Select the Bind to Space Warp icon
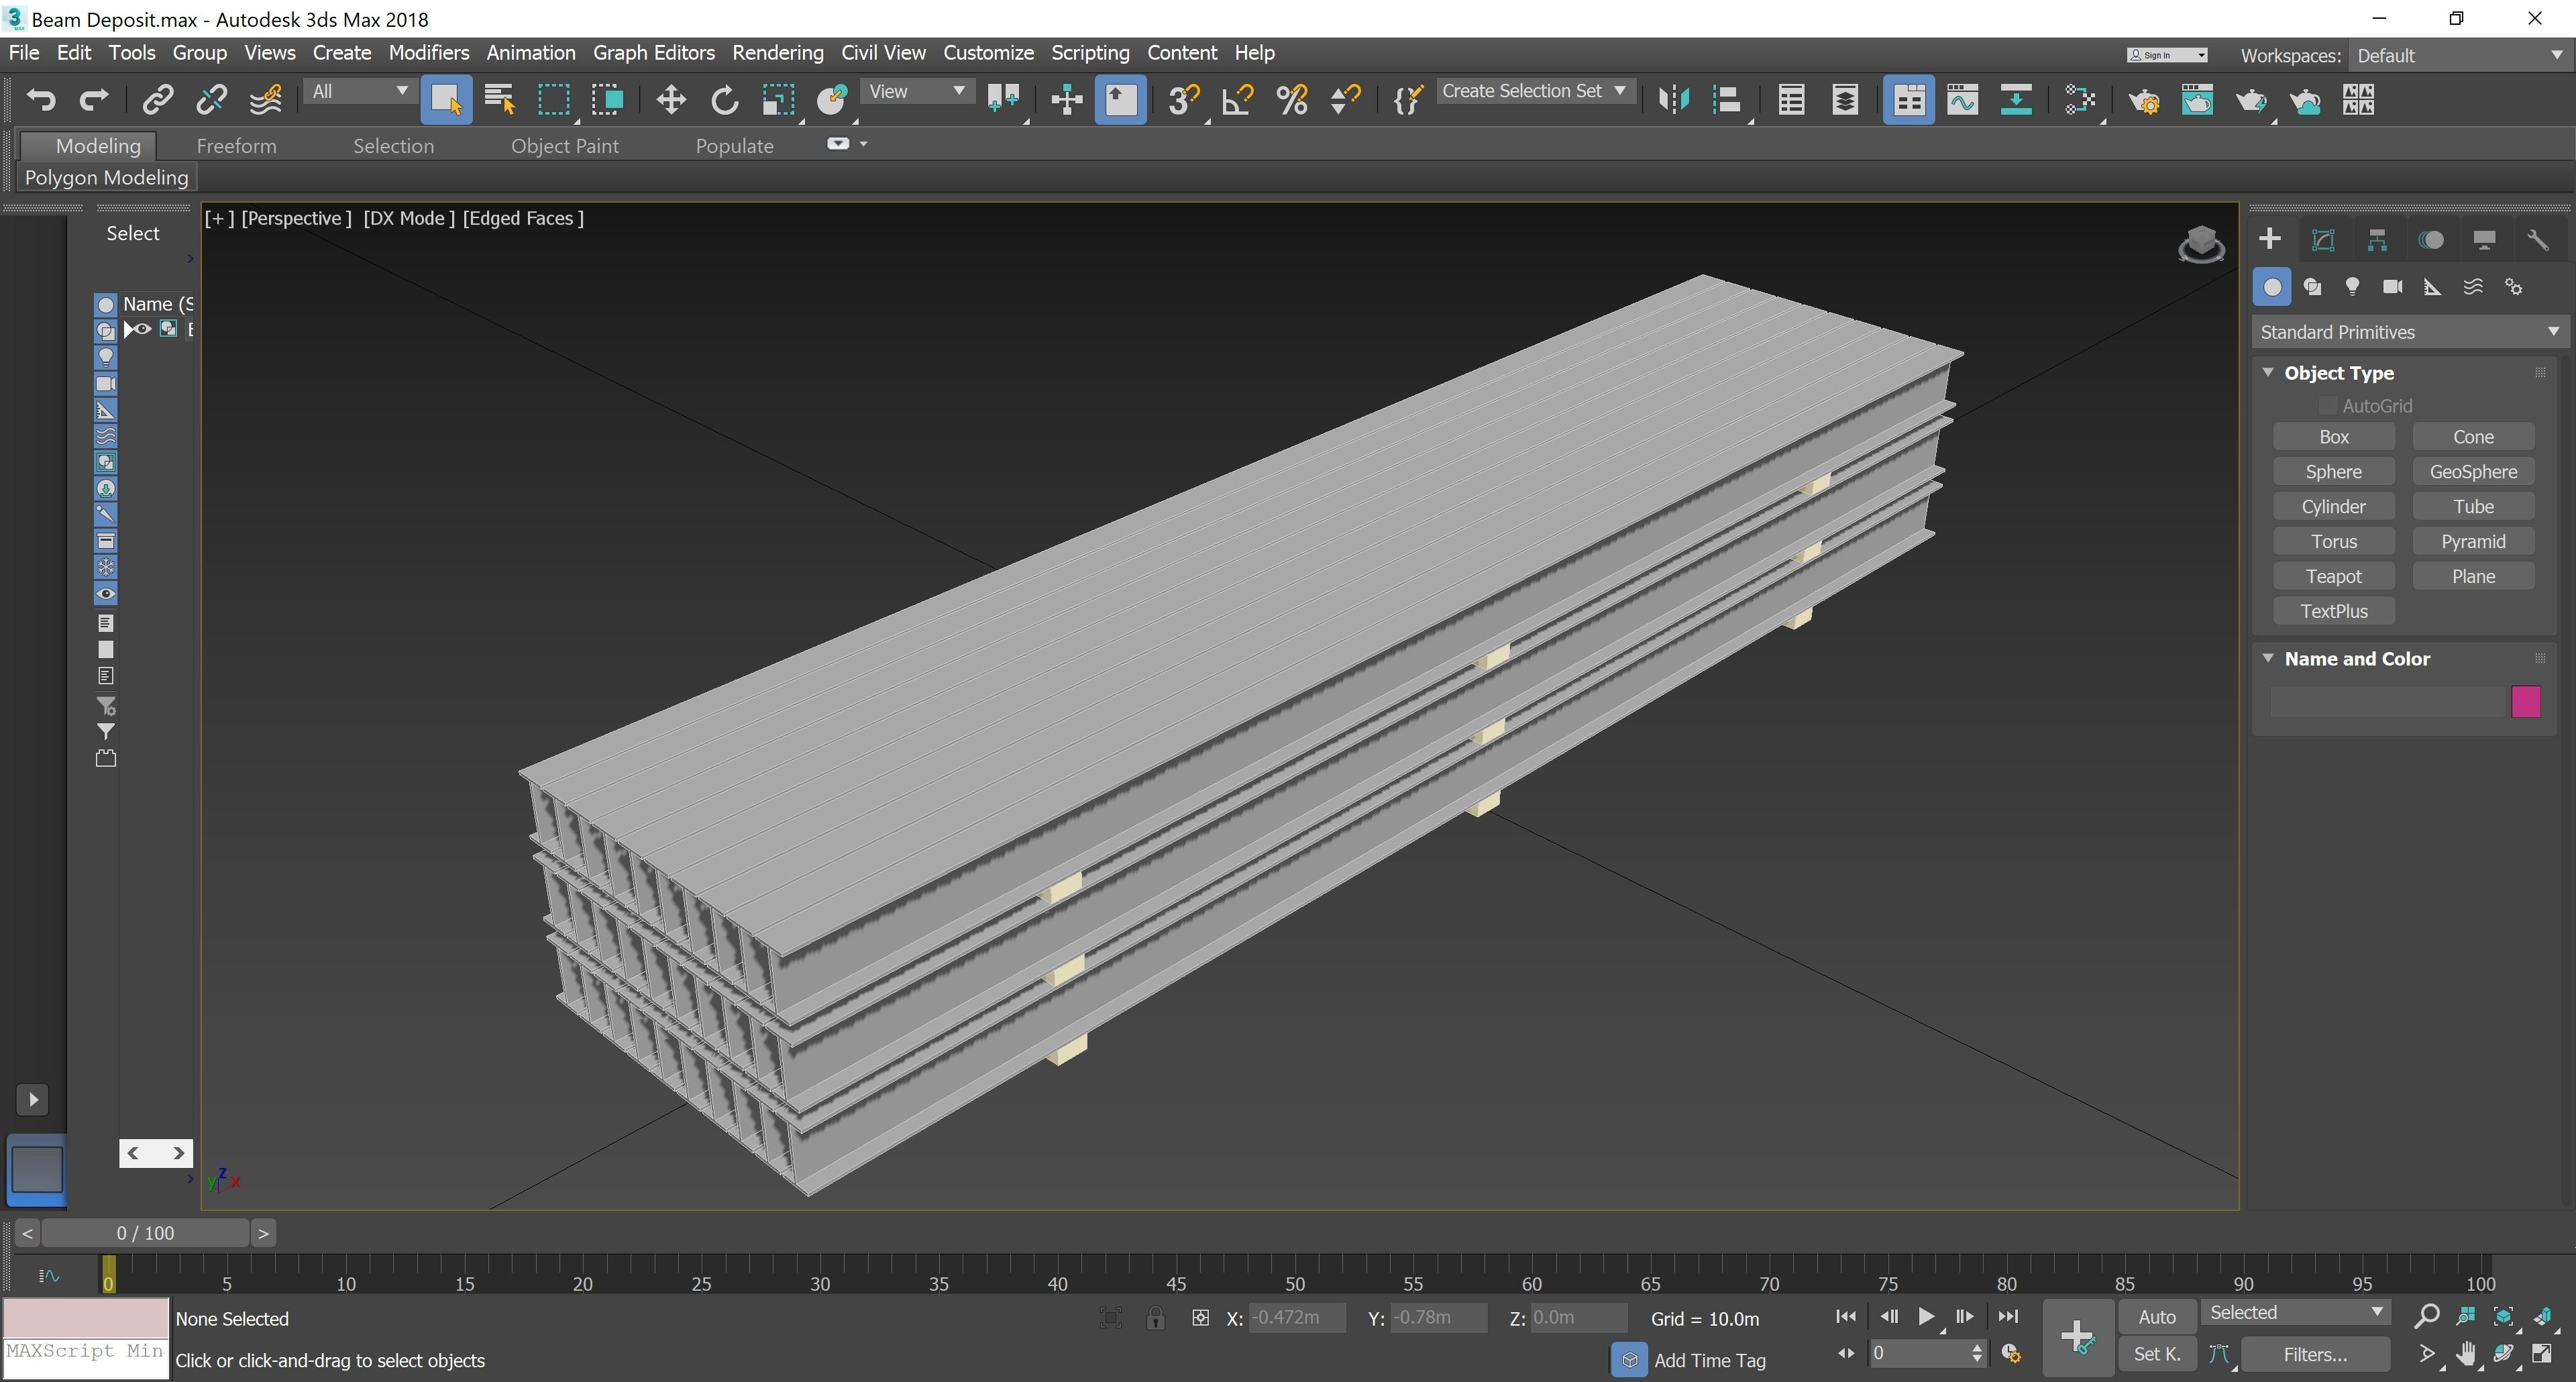Image resolution: width=2576 pixels, height=1382 pixels. [265, 100]
